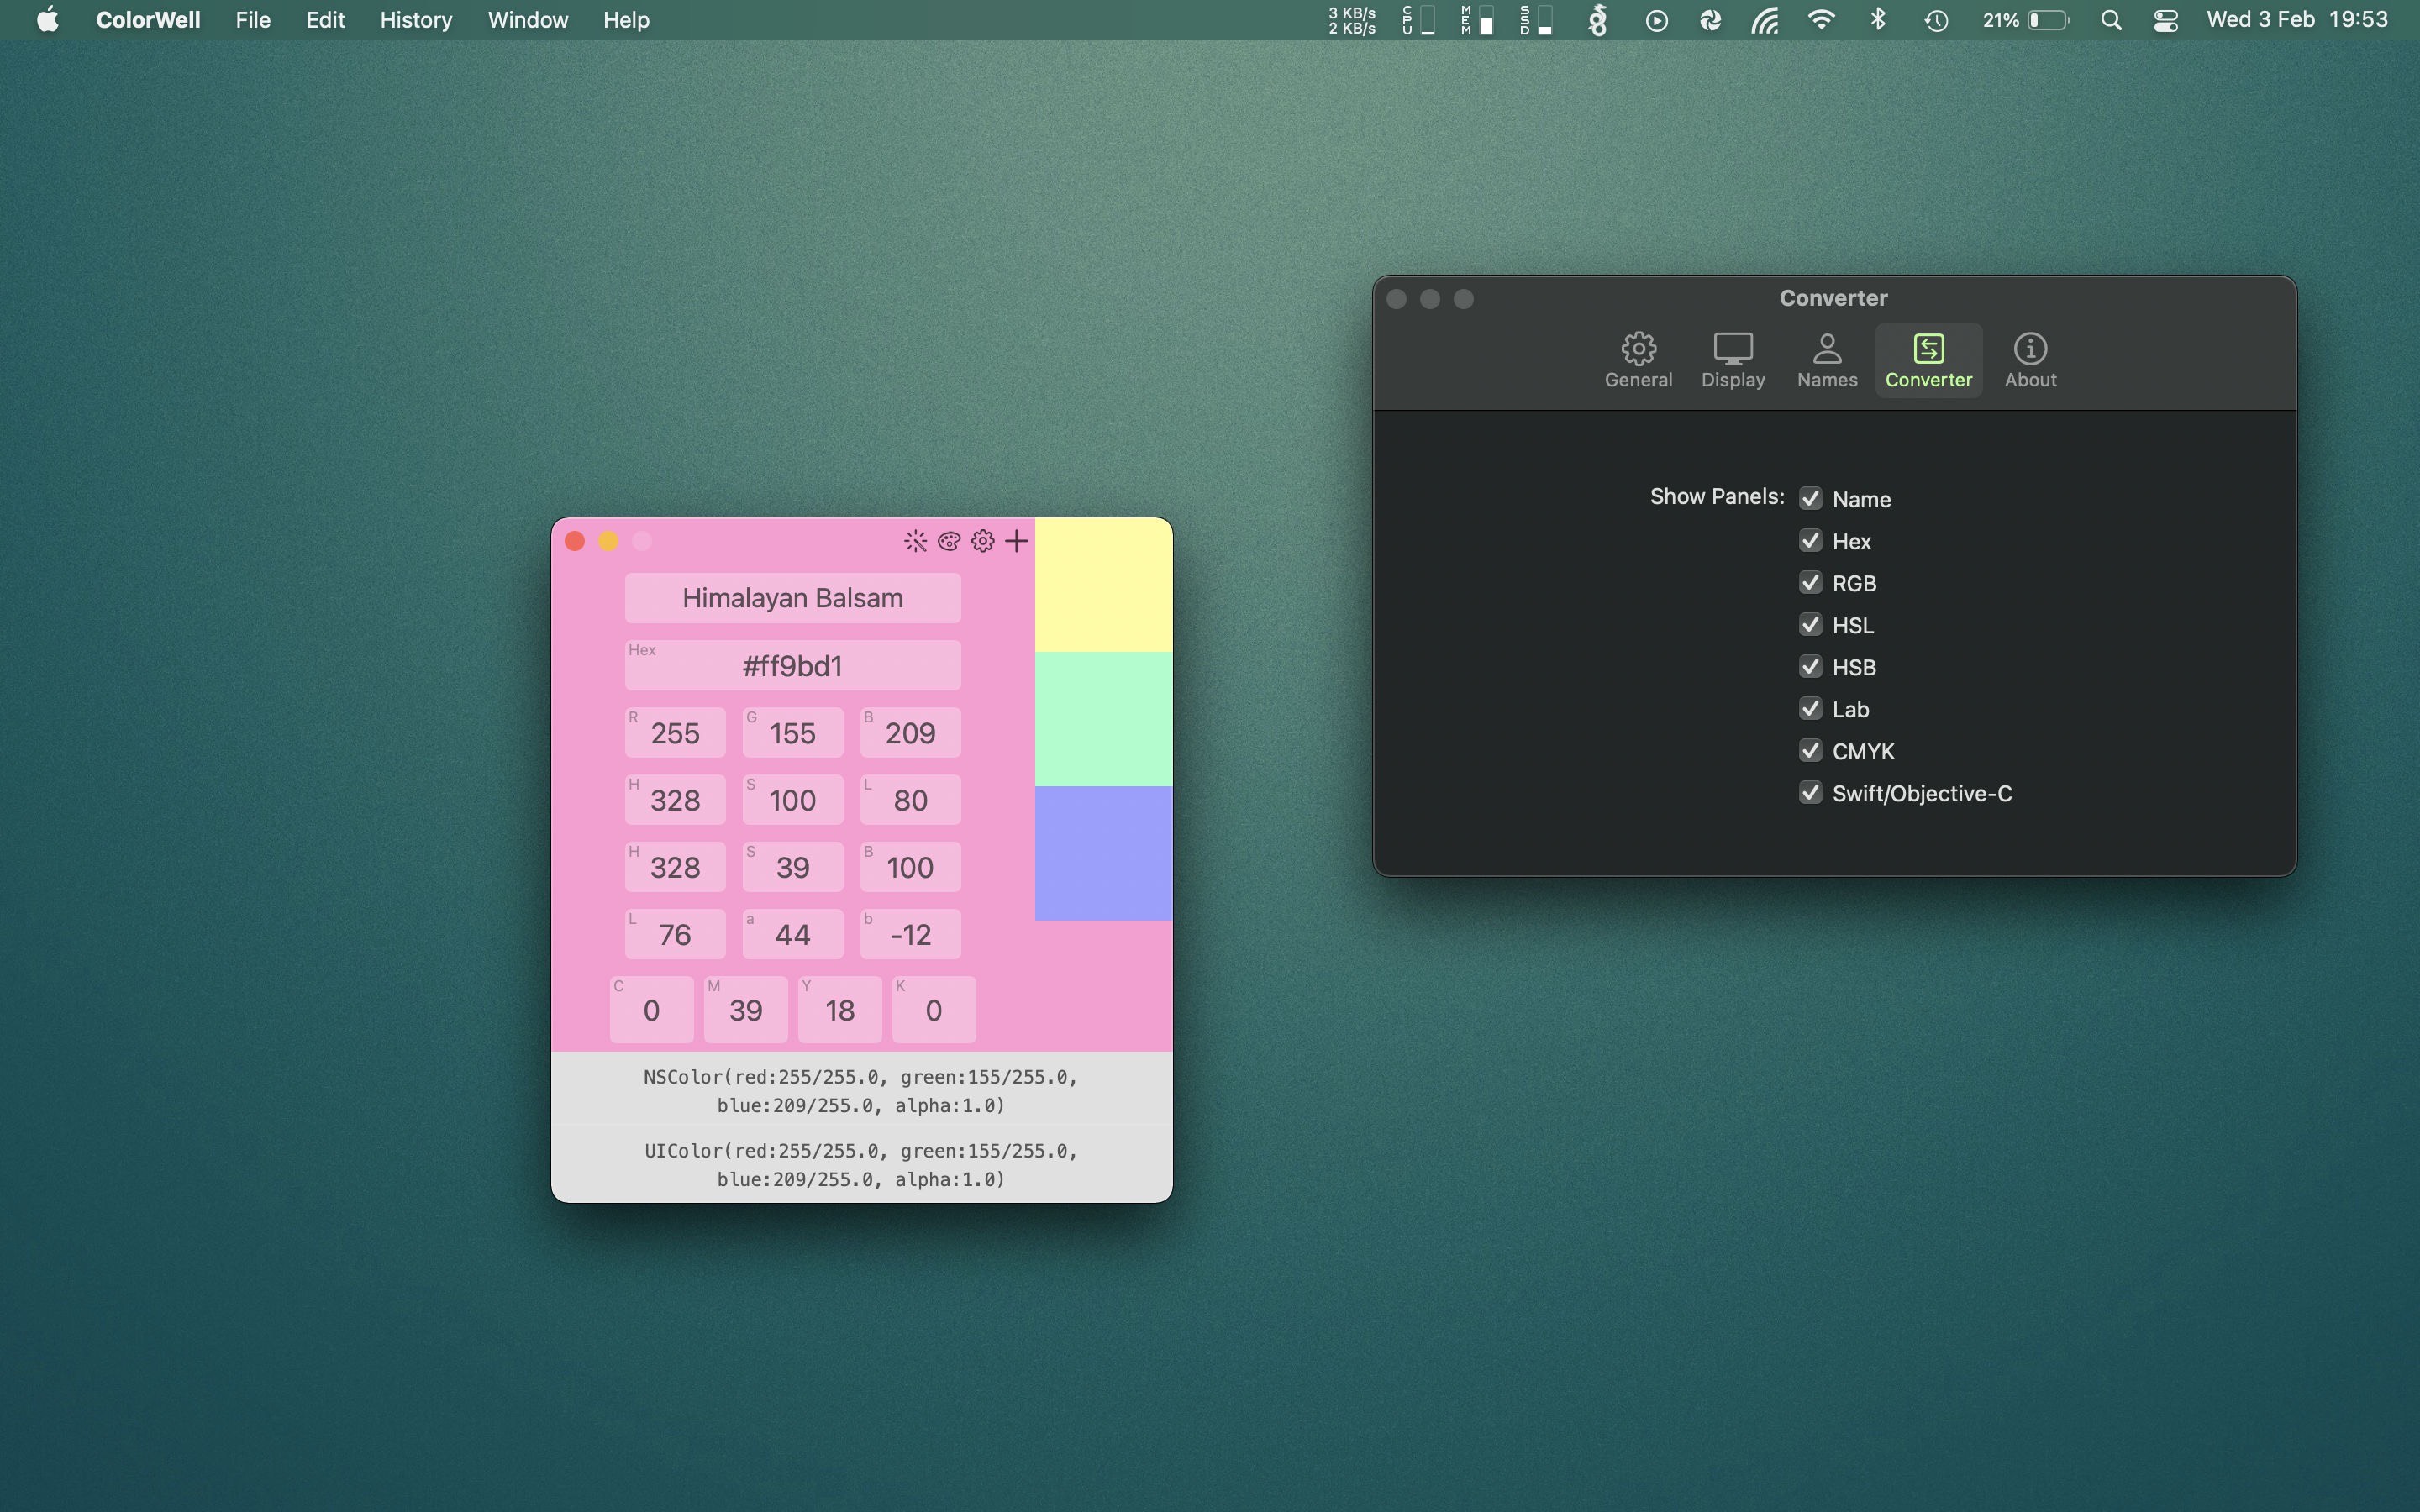Screen dimensions: 2420x1512
Task: Click the Hex value input field
Action: pos(791,664)
